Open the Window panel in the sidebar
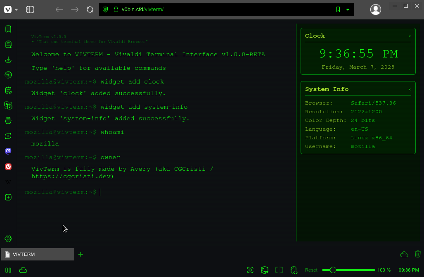424x277 pixels. [8, 120]
